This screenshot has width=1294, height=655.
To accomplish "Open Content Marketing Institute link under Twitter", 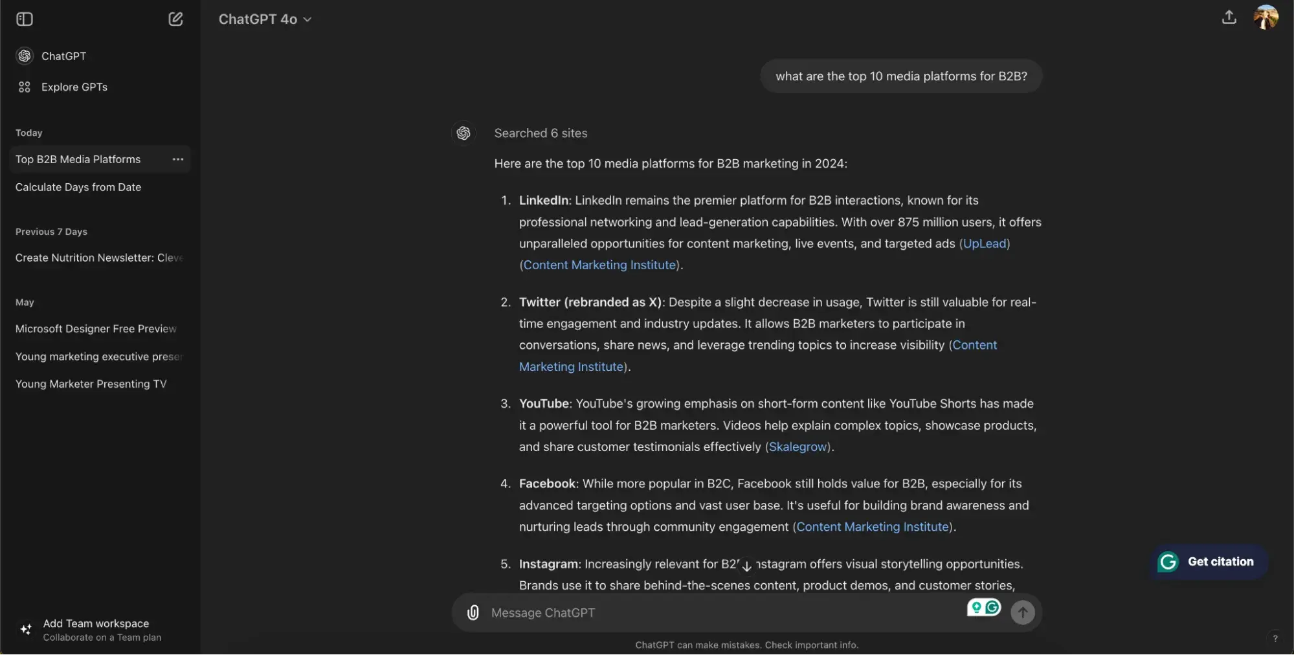I will pos(758,356).
